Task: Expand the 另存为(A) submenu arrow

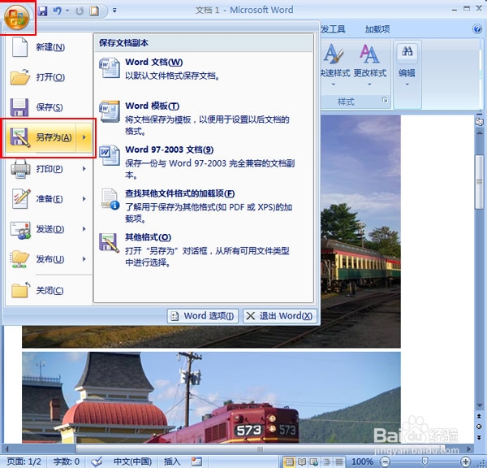Action: 84,137
